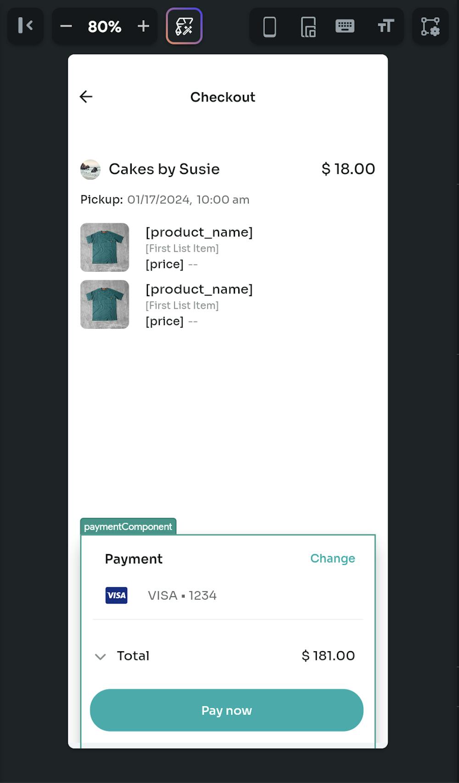
Task: Open the frame settings icon
Action: pyautogui.click(x=430, y=26)
